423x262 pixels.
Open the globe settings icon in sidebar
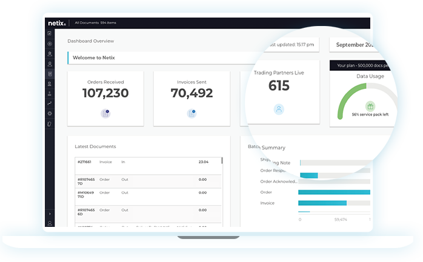[x=50, y=113]
